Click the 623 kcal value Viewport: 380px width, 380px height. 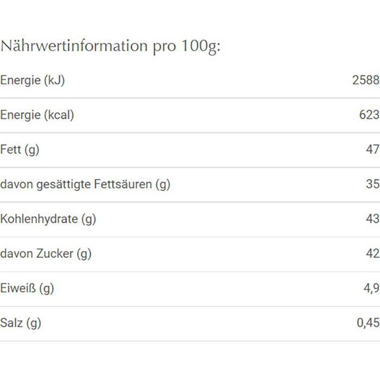coord(369,115)
